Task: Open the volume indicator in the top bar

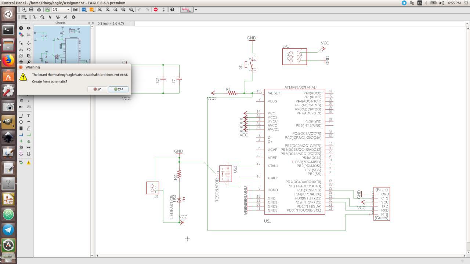Action: [x=441, y=3]
